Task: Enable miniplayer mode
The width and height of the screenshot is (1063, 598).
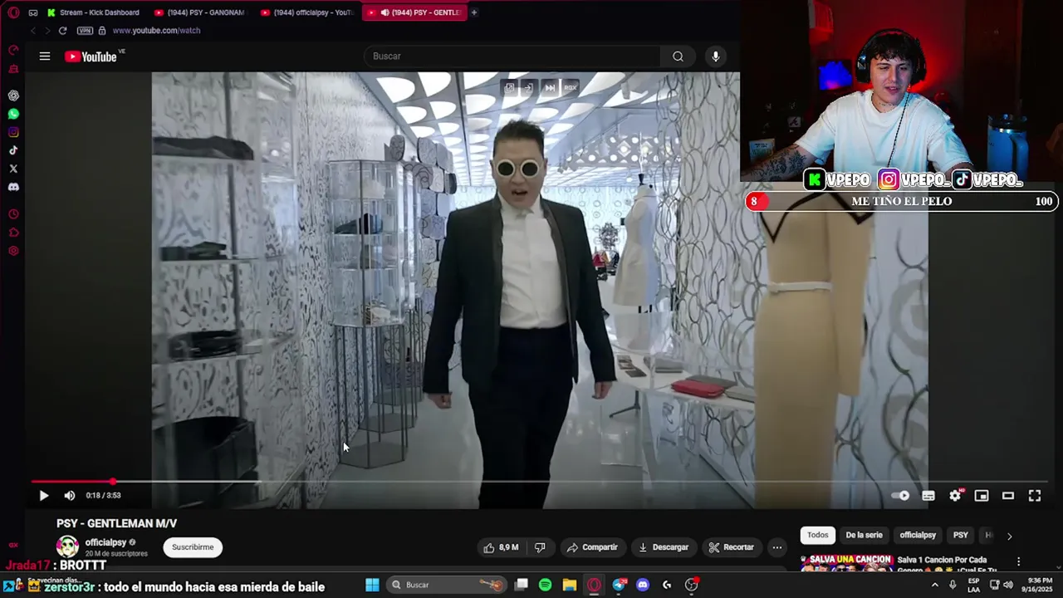Action: coord(982,496)
